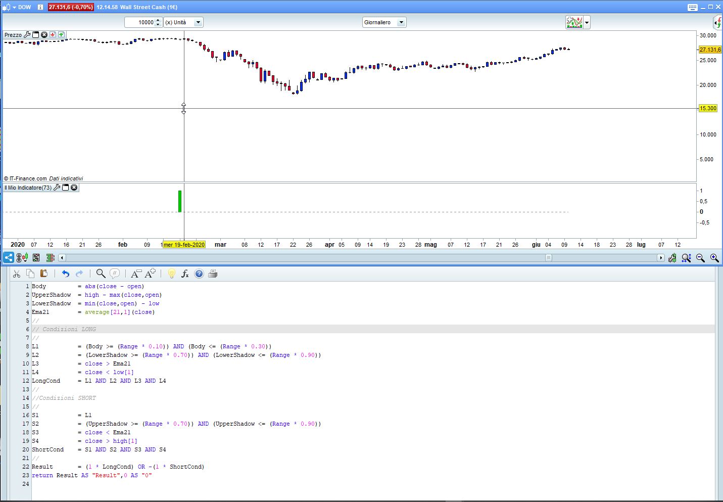The width and height of the screenshot is (723, 502).
Task: Click code line 12 LongCond definition
Action: pyautogui.click(x=99, y=381)
